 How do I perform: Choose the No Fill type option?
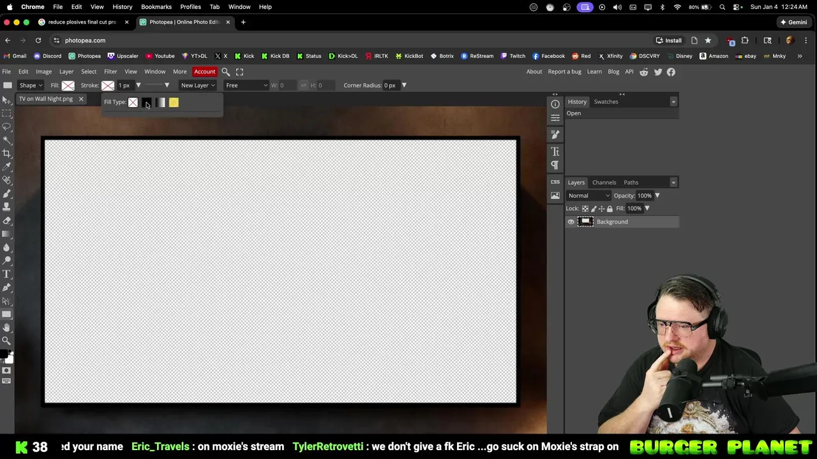tap(133, 103)
